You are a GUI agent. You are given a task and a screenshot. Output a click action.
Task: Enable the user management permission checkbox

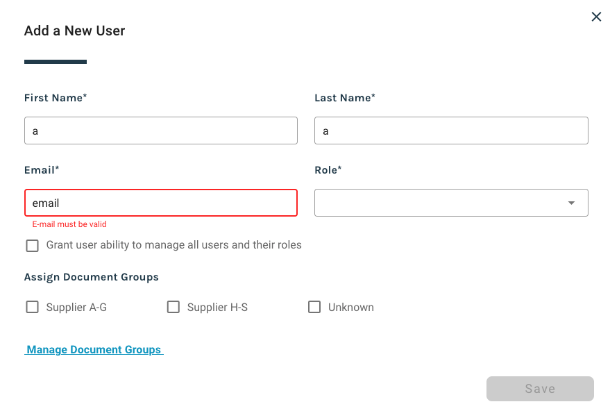32,245
